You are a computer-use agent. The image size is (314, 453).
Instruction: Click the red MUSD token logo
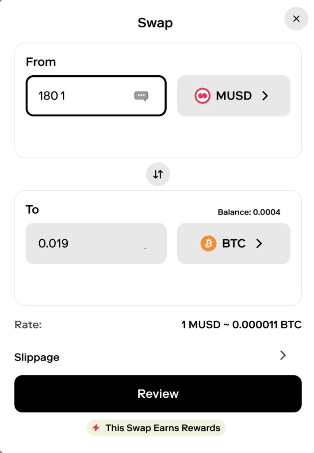(202, 96)
